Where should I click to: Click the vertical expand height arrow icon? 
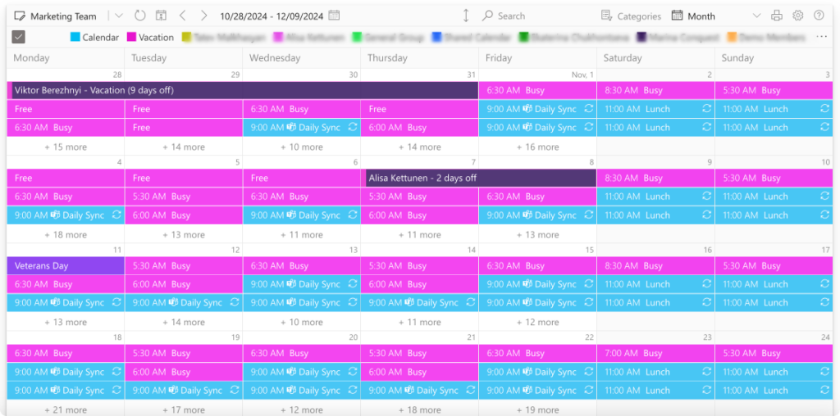click(466, 16)
